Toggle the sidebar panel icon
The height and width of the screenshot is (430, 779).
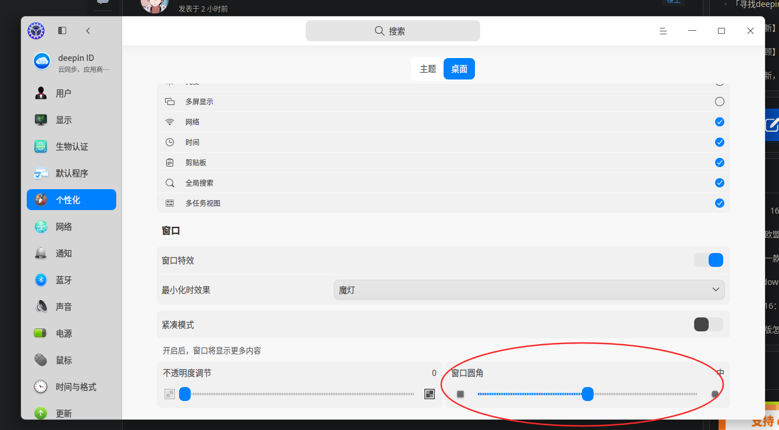(x=62, y=31)
